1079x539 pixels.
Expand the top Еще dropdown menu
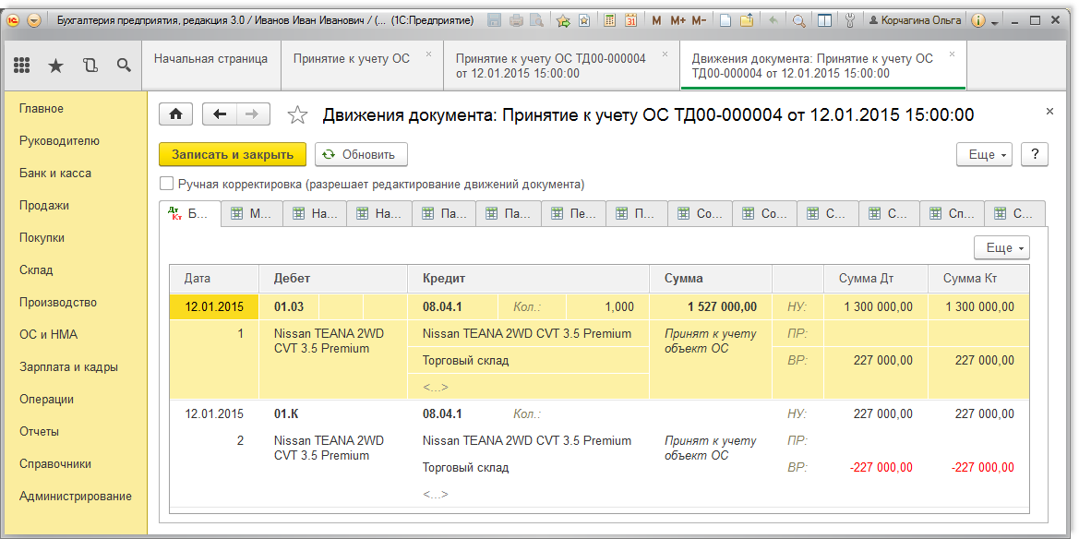pyautogui.click(x=986, y=155)
